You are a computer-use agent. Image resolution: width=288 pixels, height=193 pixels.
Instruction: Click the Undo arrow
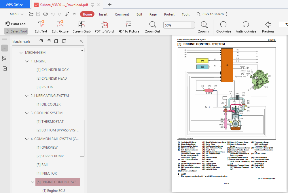(x=53, y=14)
